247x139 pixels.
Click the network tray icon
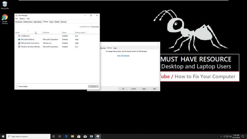[227, 136]
